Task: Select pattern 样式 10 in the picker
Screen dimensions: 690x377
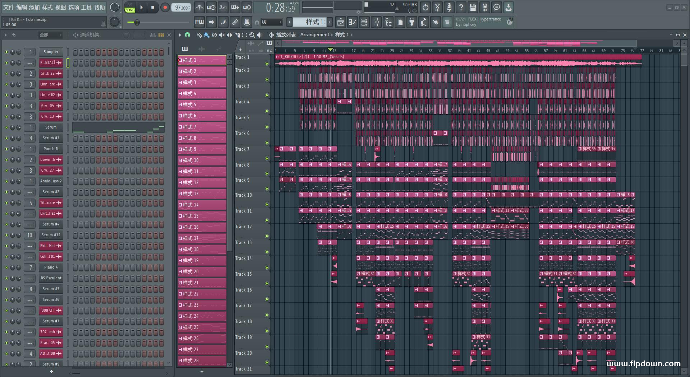Action: [202, 160]
